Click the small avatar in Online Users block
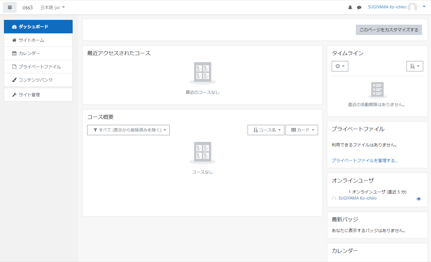 (x=334, y=198)
